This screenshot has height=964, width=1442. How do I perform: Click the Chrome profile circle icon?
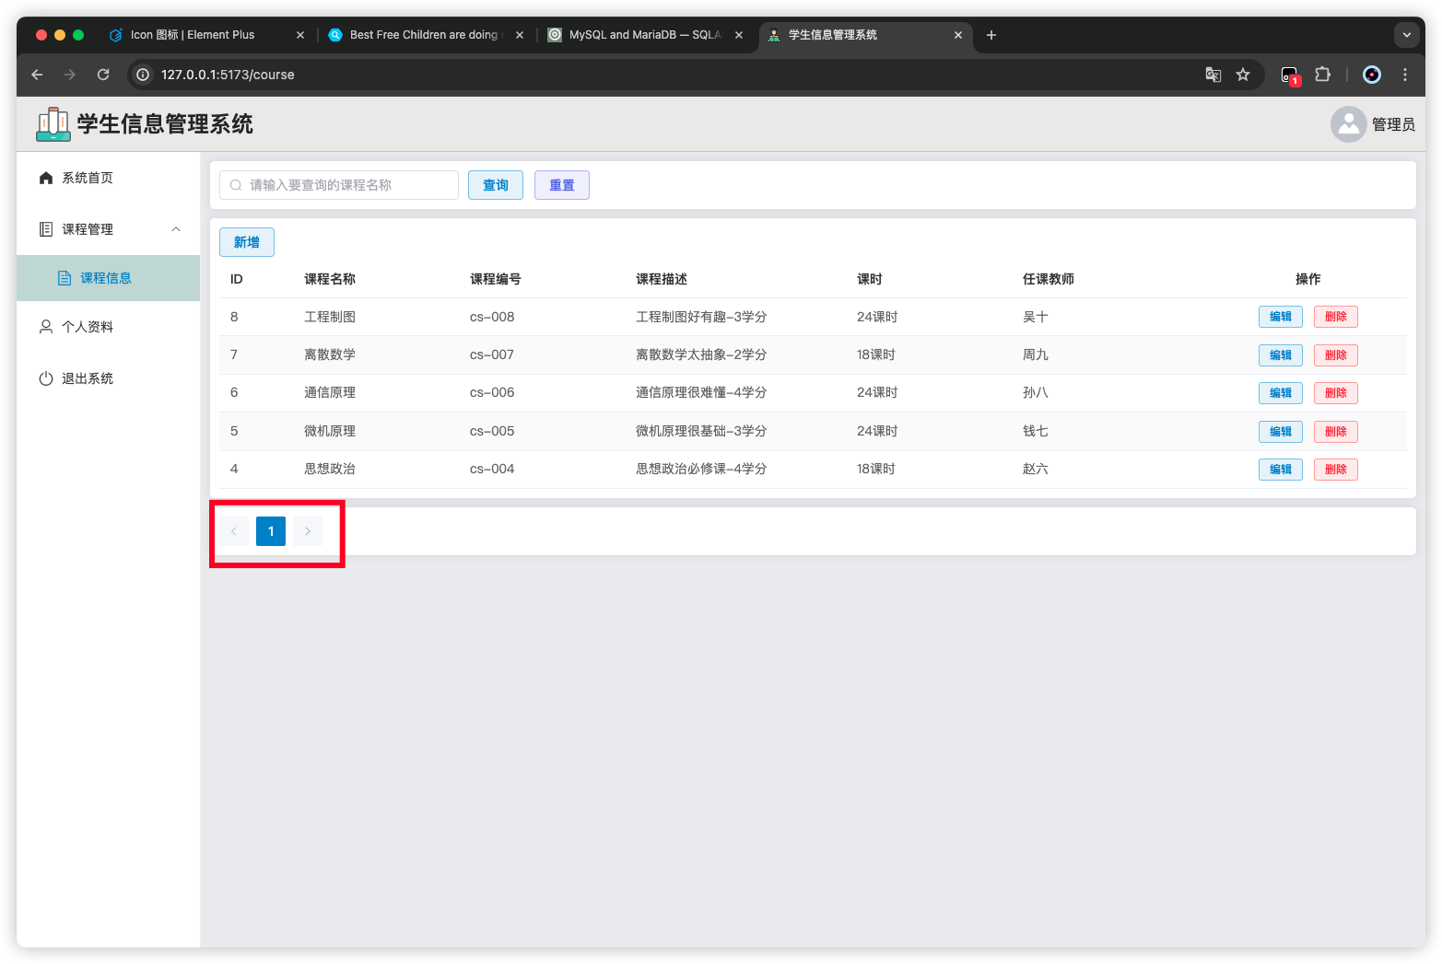[x=1372, y=75]
